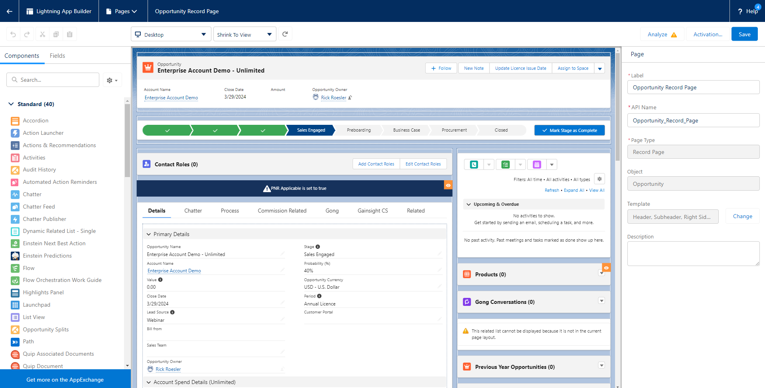
Task: Toggle visibility eye on Products list
Action: [606, 268]
